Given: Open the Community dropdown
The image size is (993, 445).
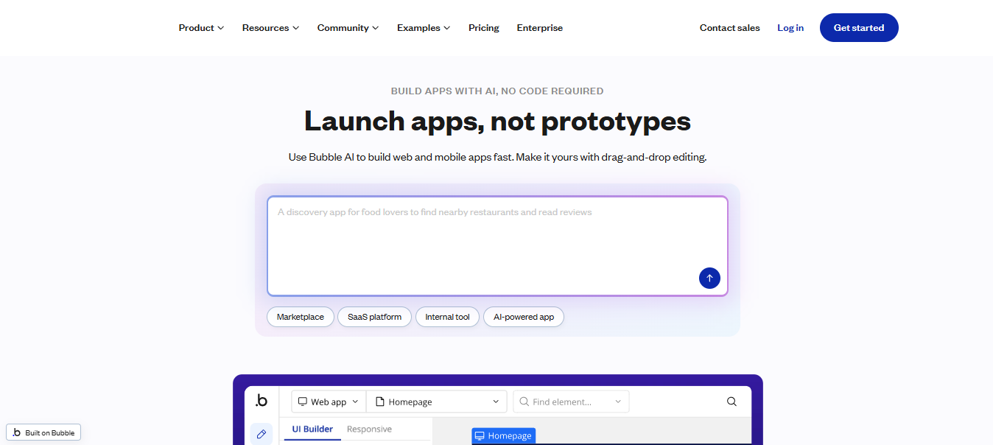Looking at the screenshot, I should [x=348, y=28].
